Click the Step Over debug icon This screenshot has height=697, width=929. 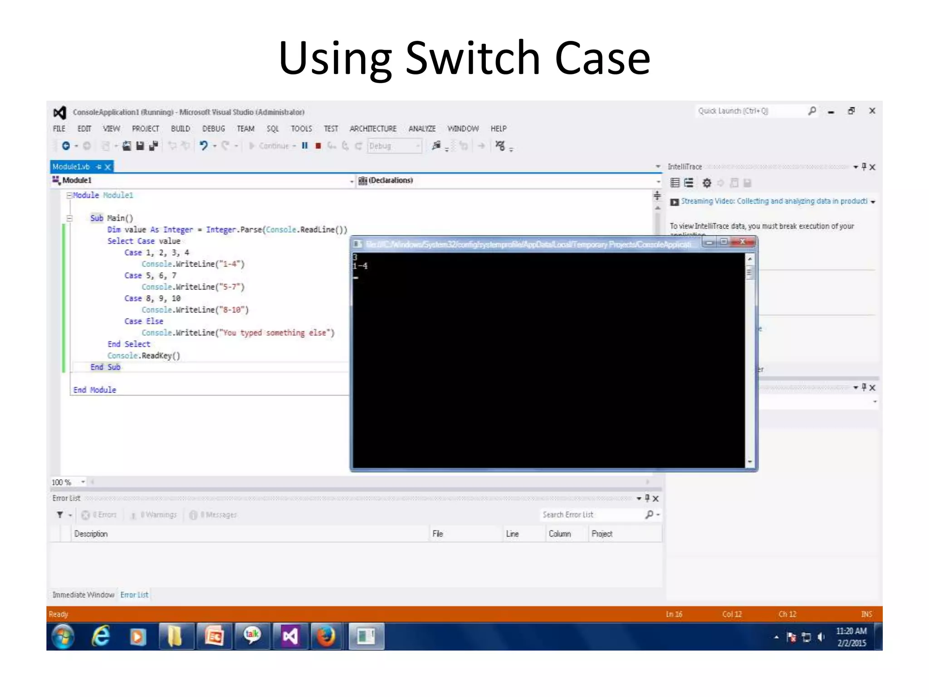coord(346,146)
